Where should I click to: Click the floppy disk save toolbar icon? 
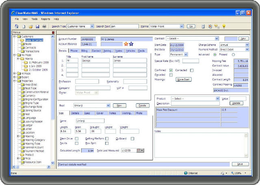click(37, 26)
